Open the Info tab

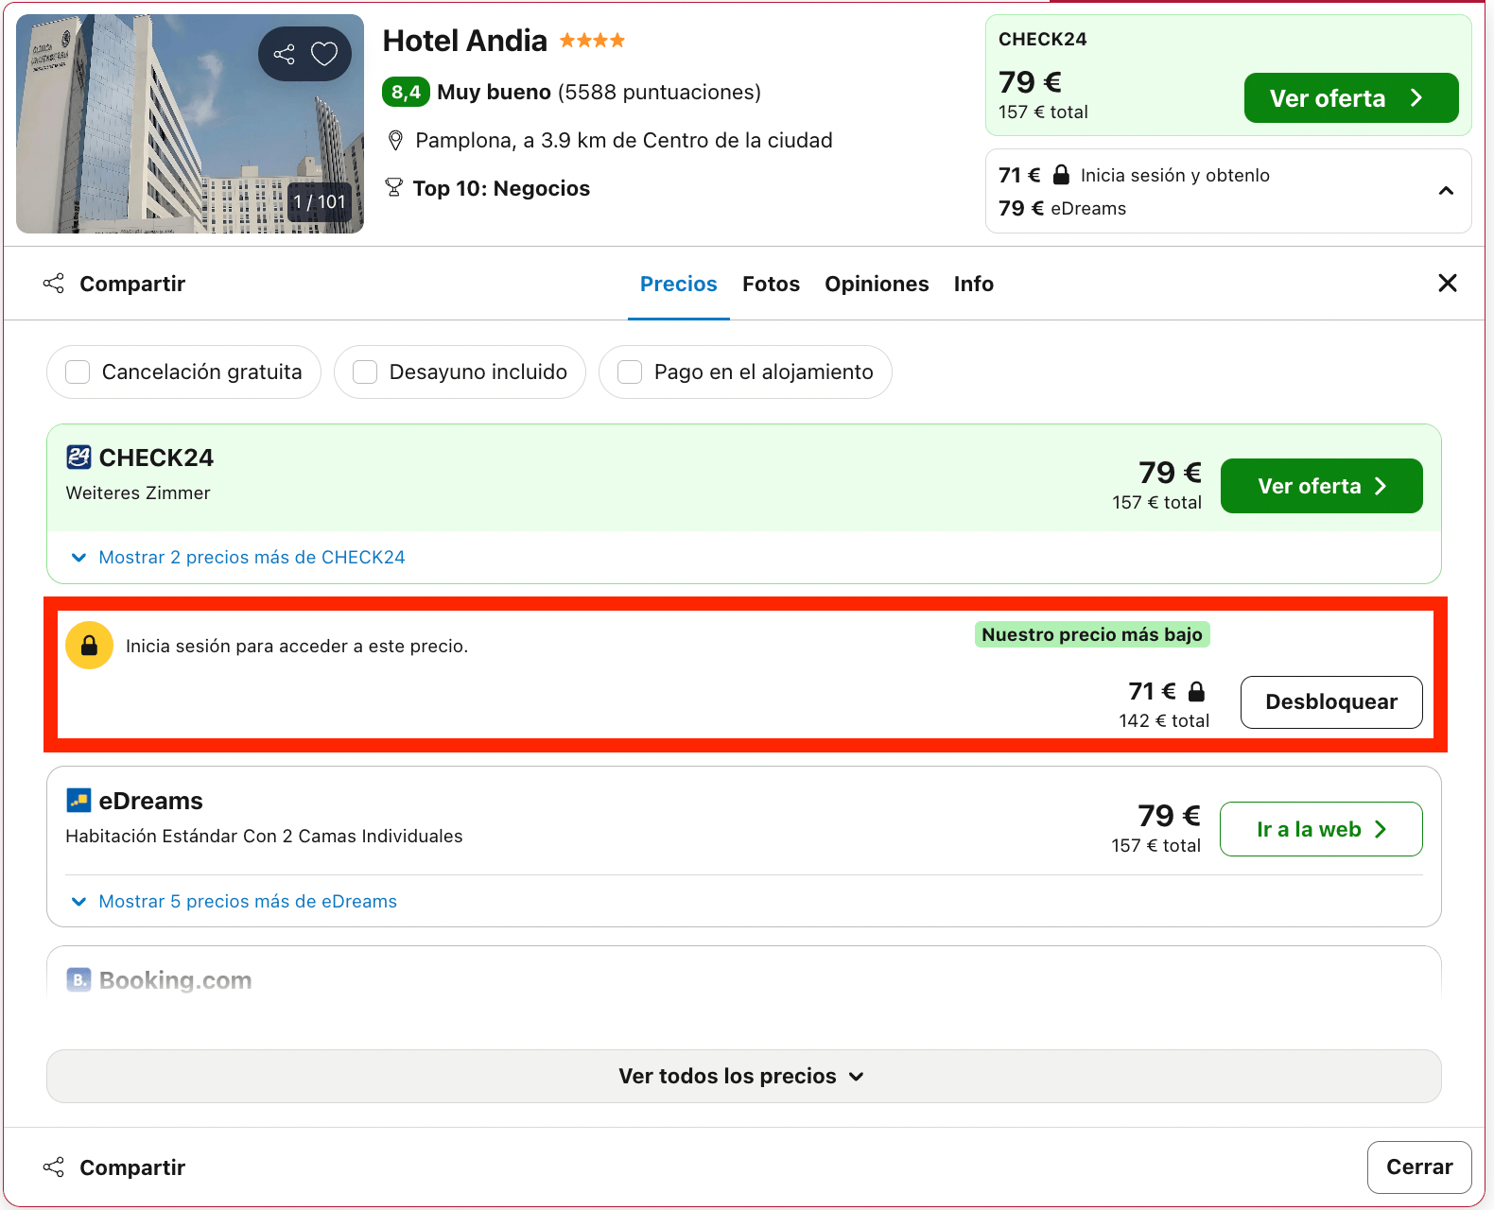click(973, 284)
